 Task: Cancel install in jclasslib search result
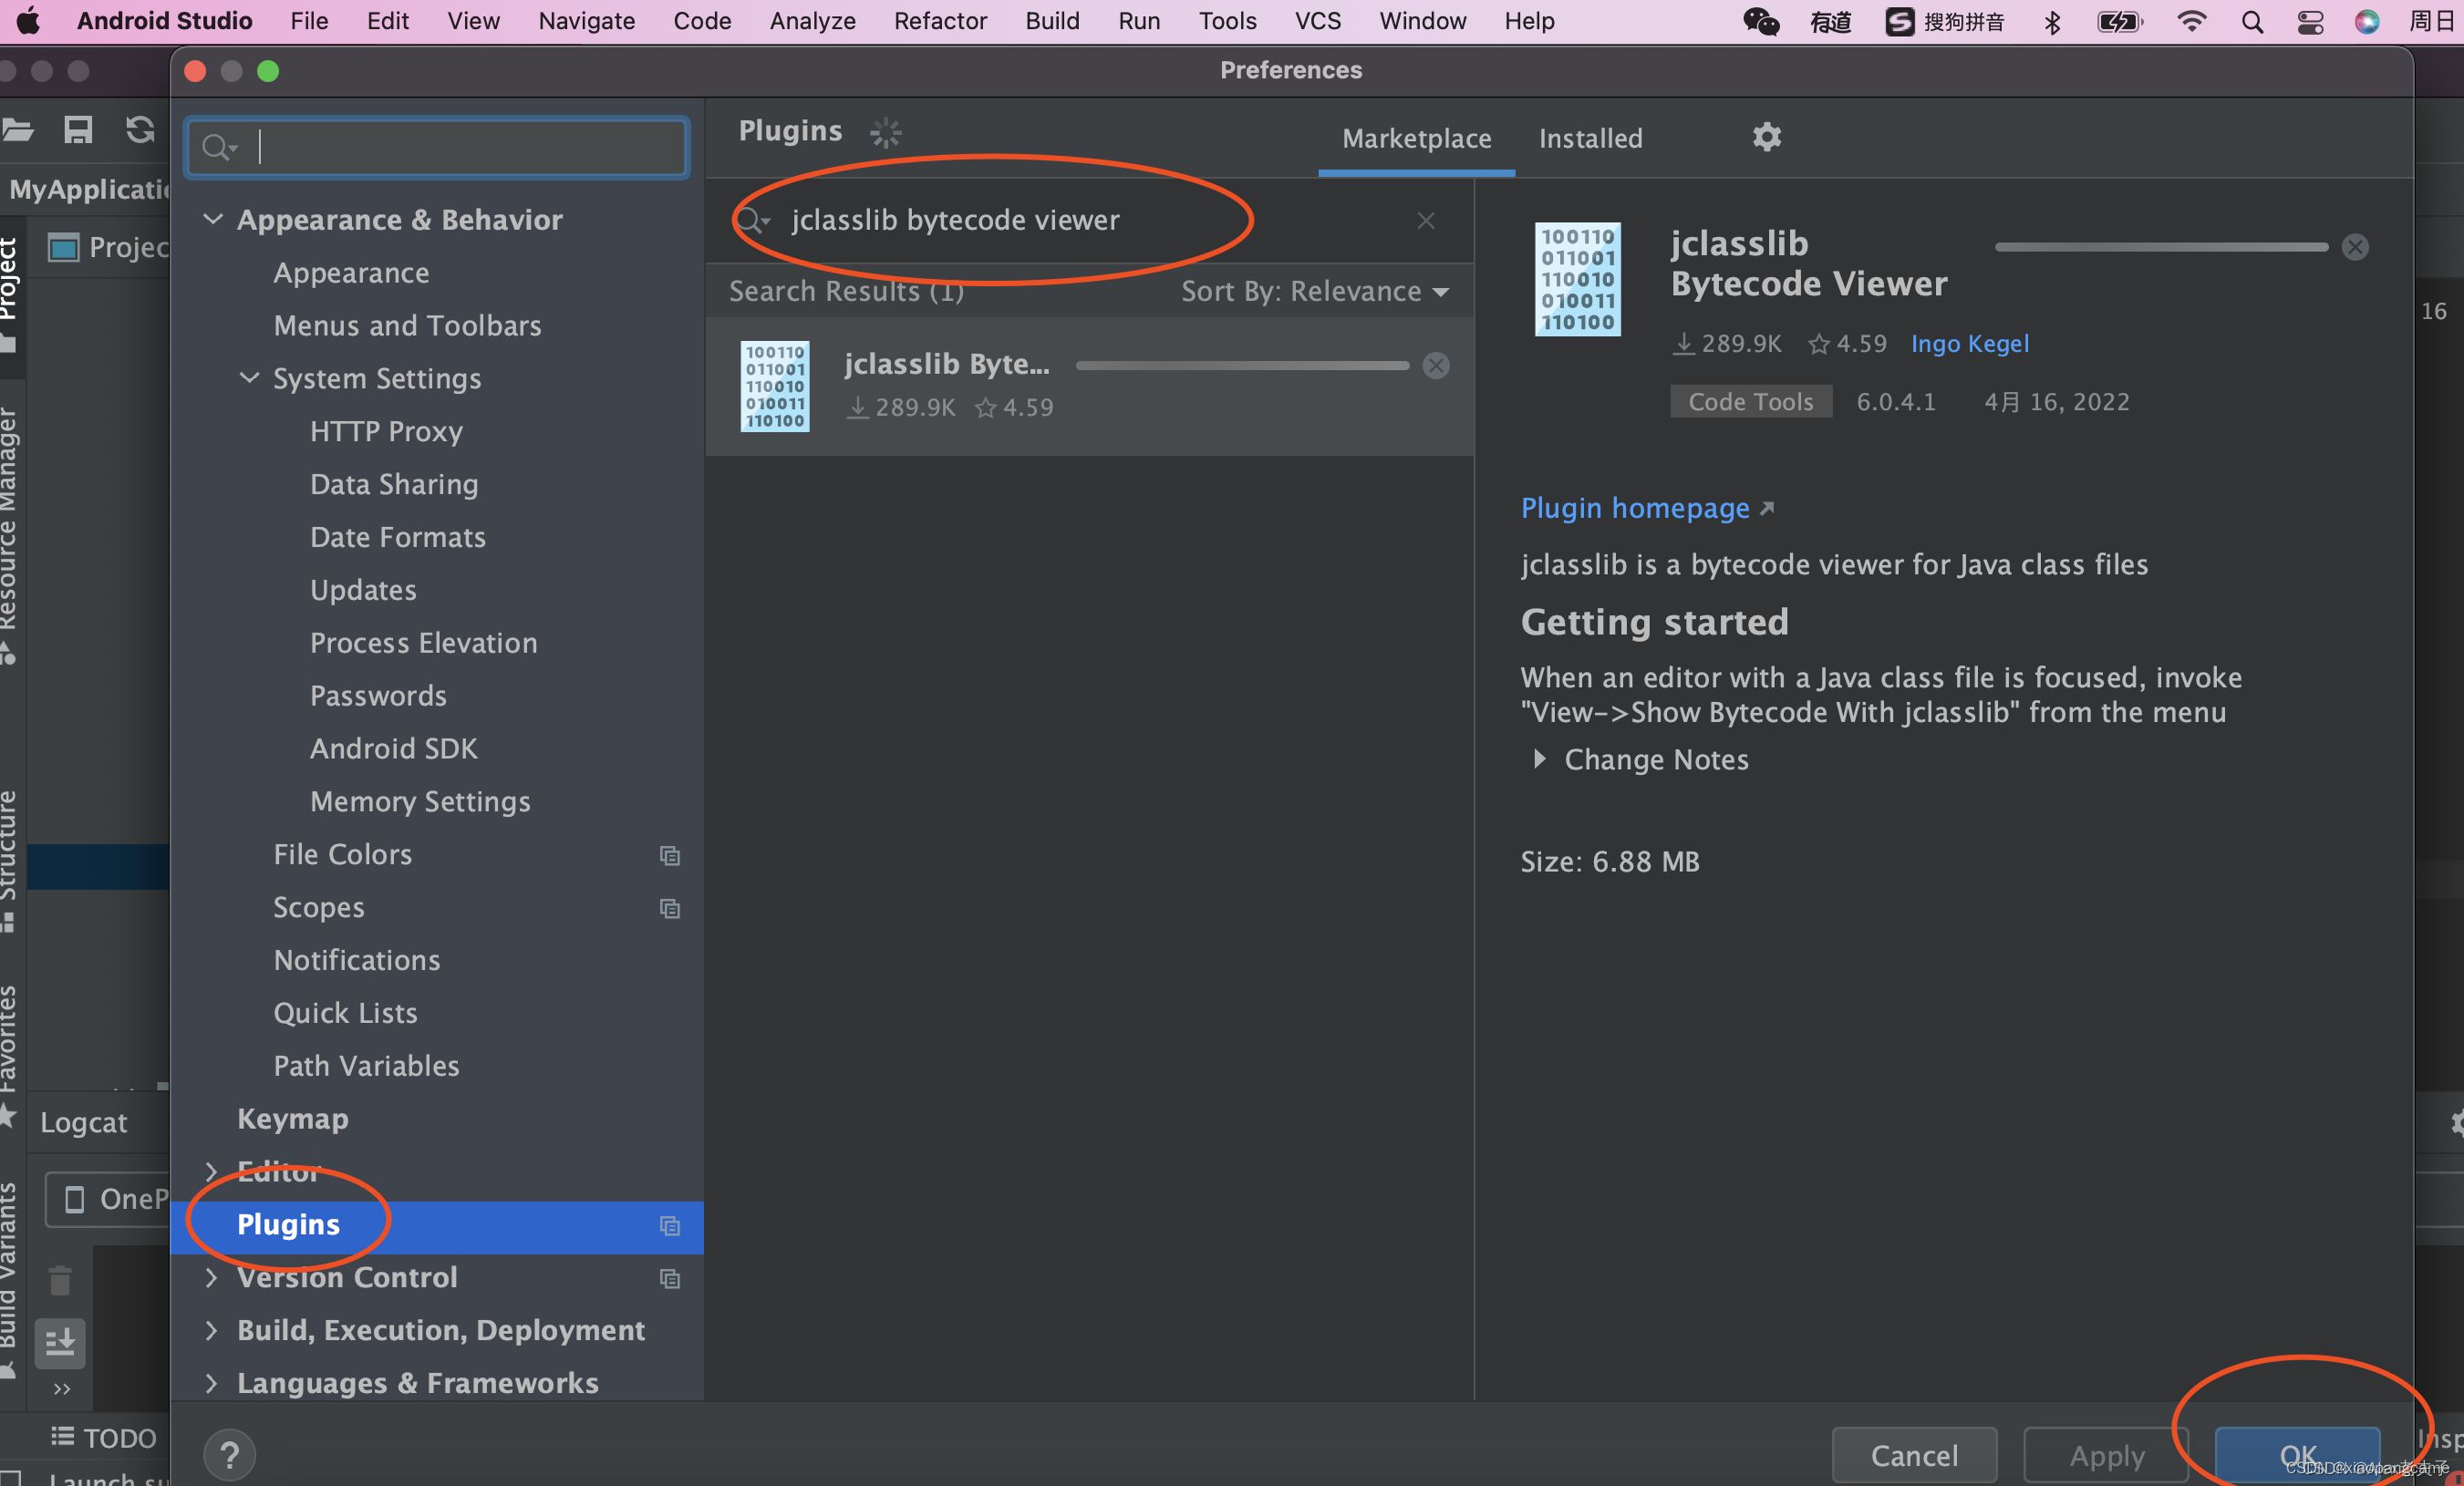tap(1435, 366)
